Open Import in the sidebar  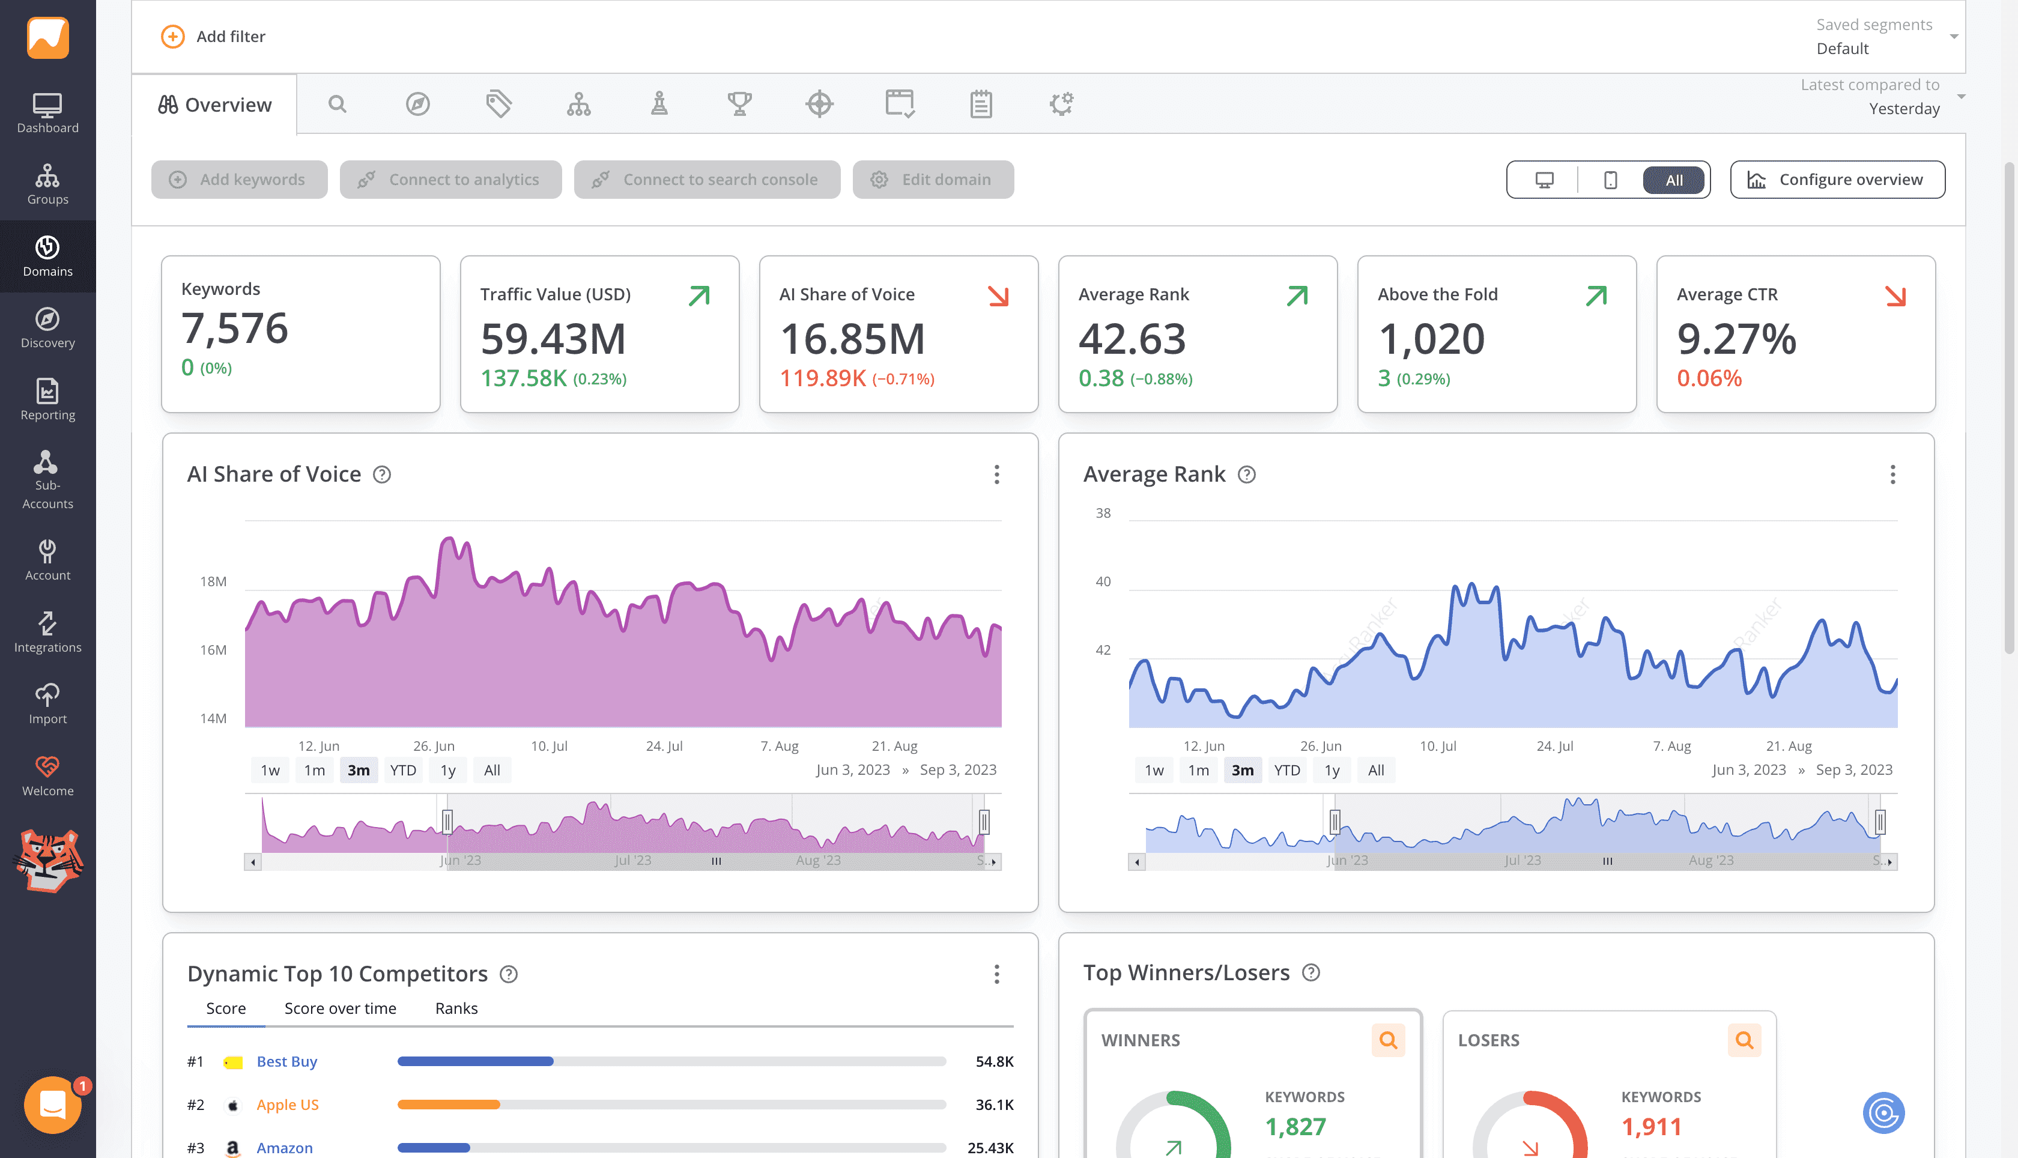click(x=47, y=704)
